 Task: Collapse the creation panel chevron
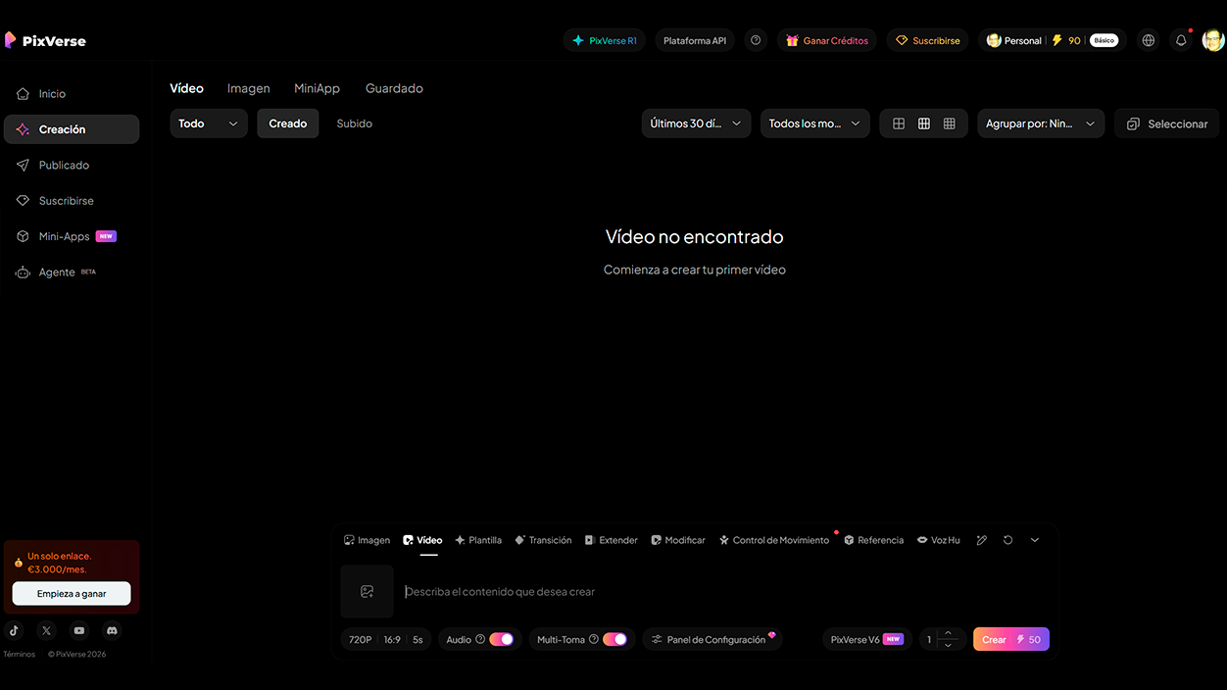click(x=1034, y=540)
